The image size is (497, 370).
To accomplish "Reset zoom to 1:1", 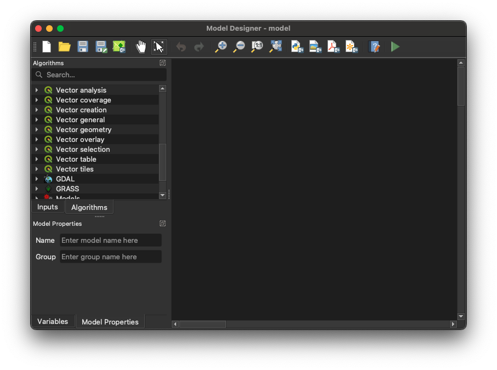I will pyautogui.click(x=257, y=47).
